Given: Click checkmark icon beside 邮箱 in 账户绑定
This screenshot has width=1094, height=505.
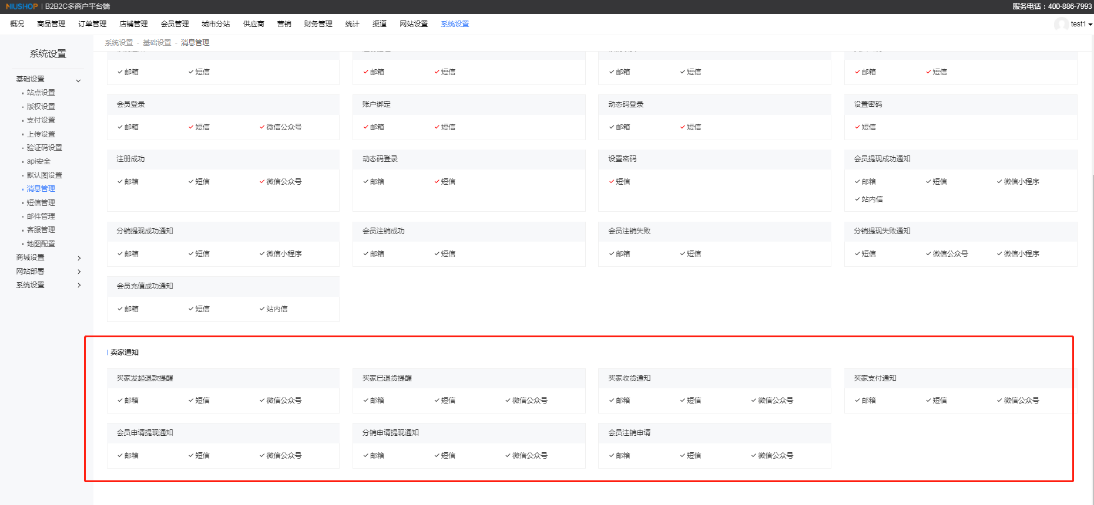Looking at the screenshot, I should point(365,127).
